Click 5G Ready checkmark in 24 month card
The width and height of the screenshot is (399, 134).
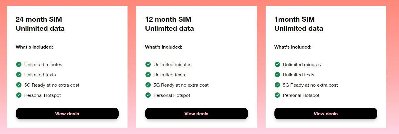19,85
